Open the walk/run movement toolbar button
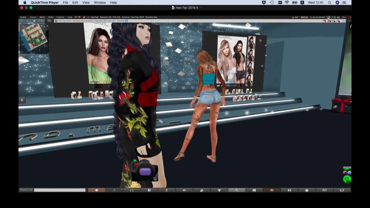Image resolution: width=370 pixels, height=208 pixels. 167,190
